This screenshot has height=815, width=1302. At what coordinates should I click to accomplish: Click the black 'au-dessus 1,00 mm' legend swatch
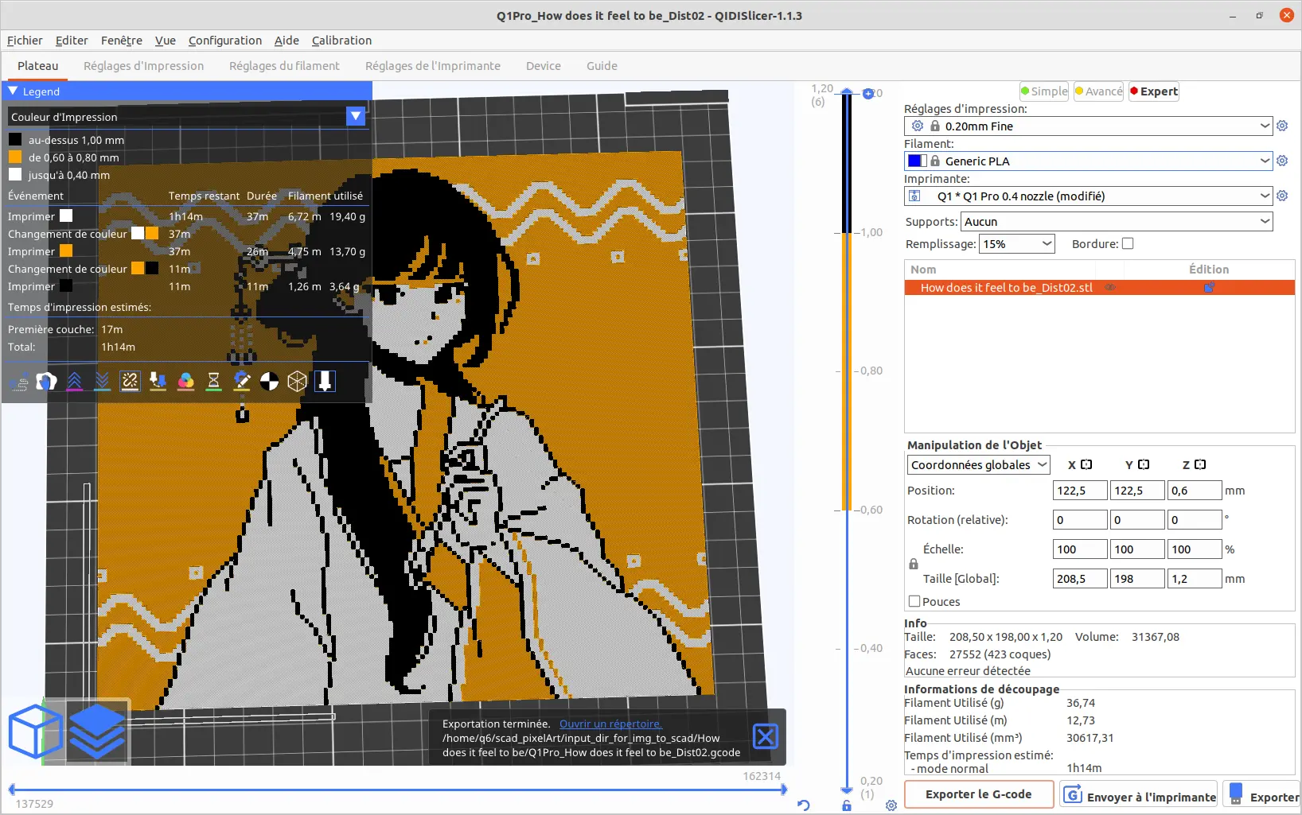pos(15,139)
